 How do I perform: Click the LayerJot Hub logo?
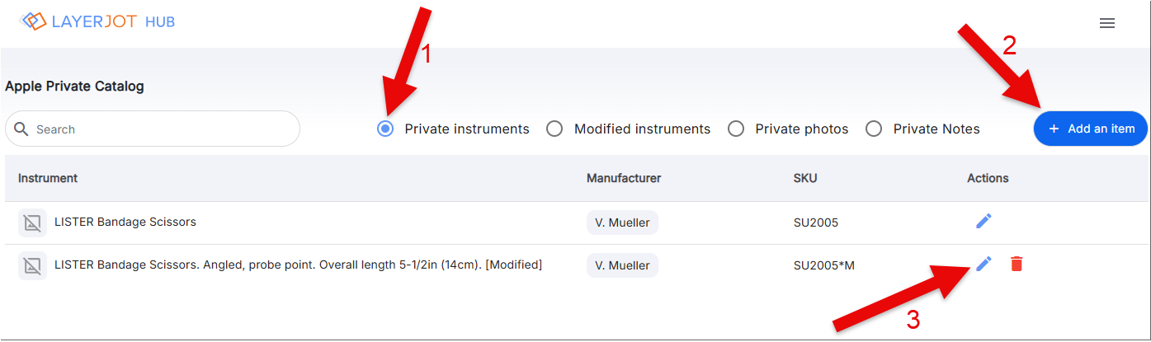pyautogui.click(x=97, y=21)
